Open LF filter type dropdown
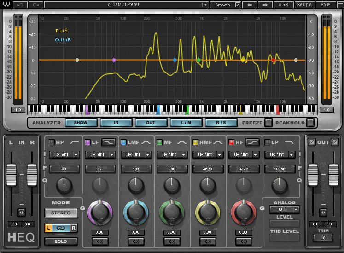The image size is (344, 253). (112, 155)
